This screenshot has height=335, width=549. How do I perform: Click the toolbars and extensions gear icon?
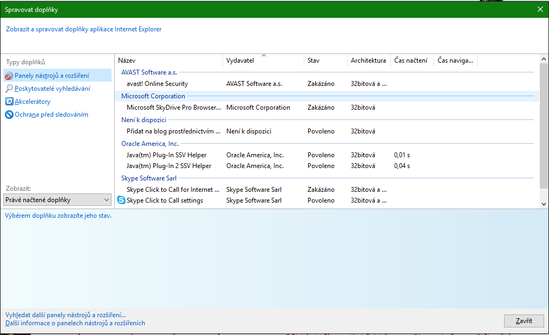pos(9,76)
